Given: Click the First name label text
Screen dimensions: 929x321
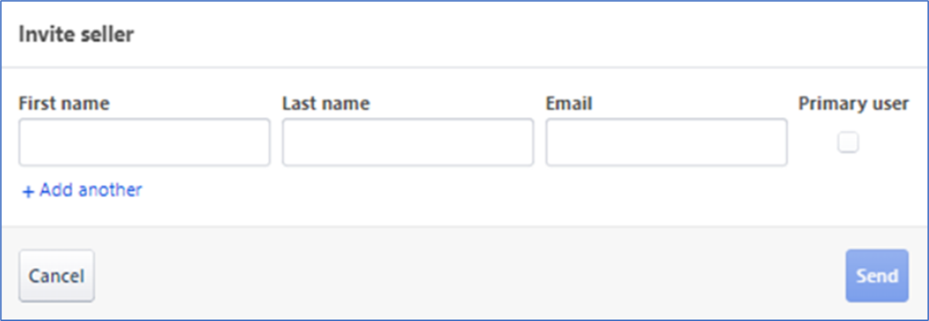Looking at the screenshot, I should click(64, 104).
